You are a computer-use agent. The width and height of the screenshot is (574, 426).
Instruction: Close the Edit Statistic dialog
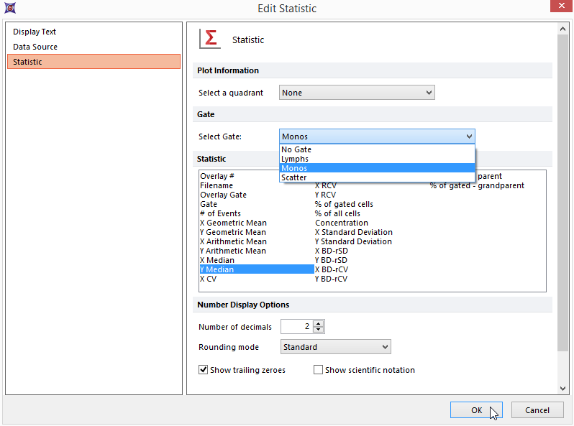pyautogui.click(x=562, y=8)
